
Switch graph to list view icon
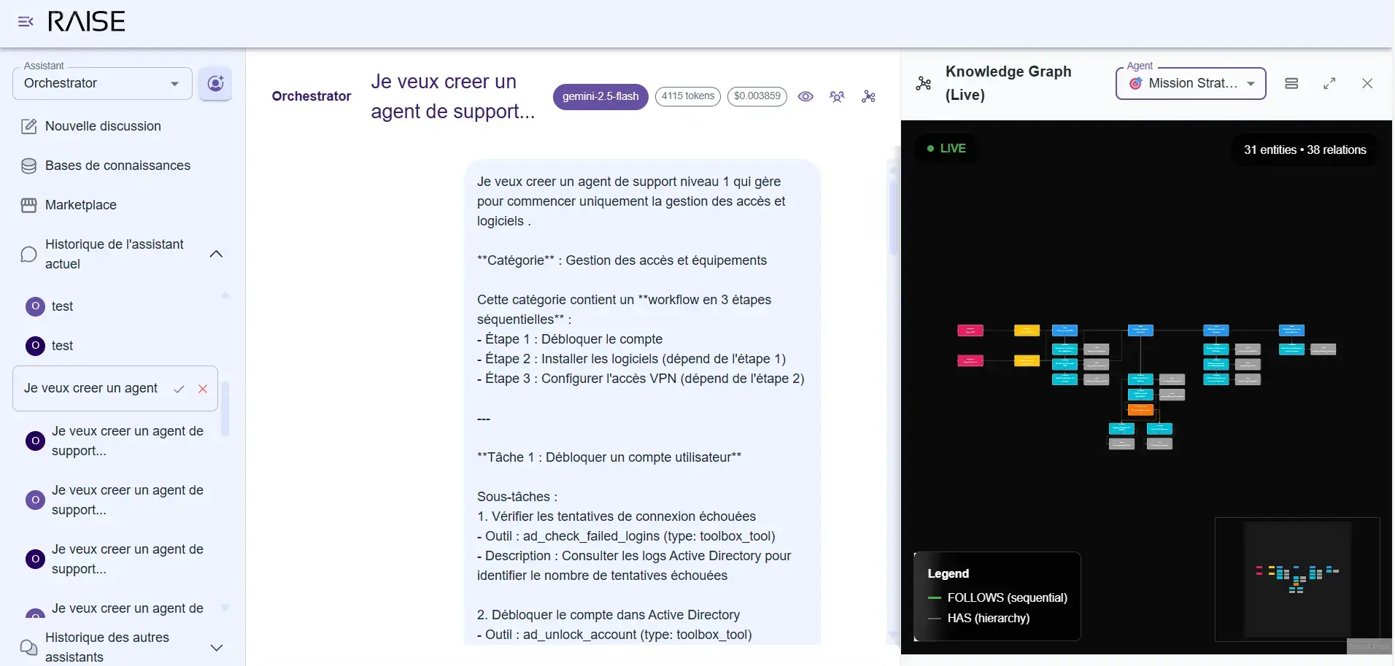(x=1291, y=84)
